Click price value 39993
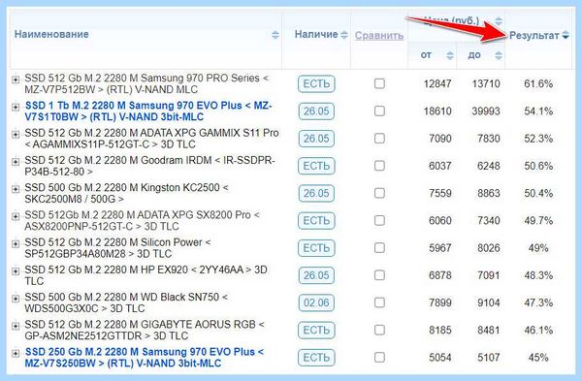 [x=486, y=111]
